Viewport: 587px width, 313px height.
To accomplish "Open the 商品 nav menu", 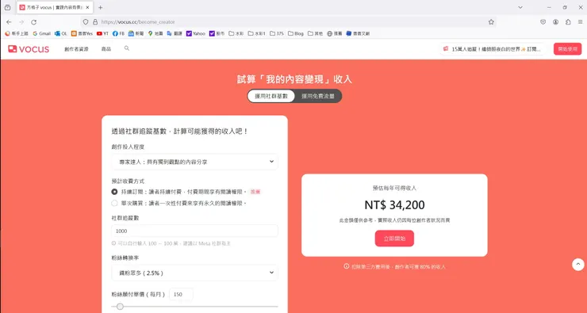I will click(x=106, y=49).
